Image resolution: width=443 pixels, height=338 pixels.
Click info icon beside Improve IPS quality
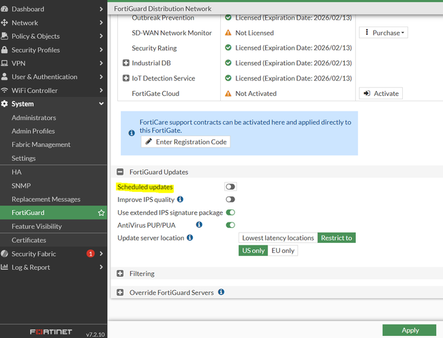coord(181,199)
